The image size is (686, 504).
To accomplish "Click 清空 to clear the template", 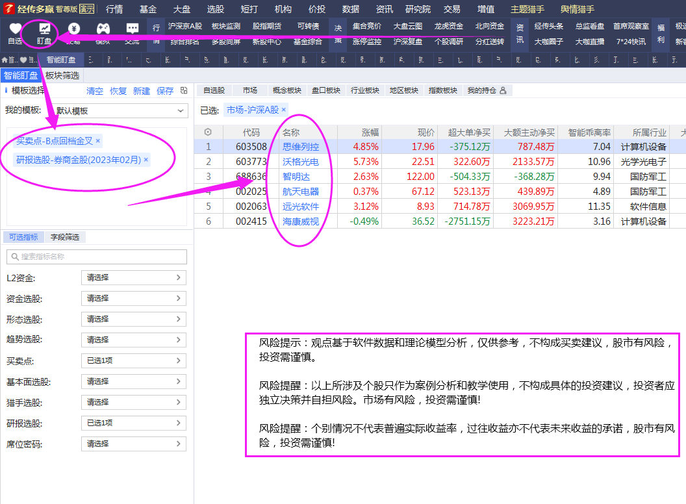I will 94,91.
